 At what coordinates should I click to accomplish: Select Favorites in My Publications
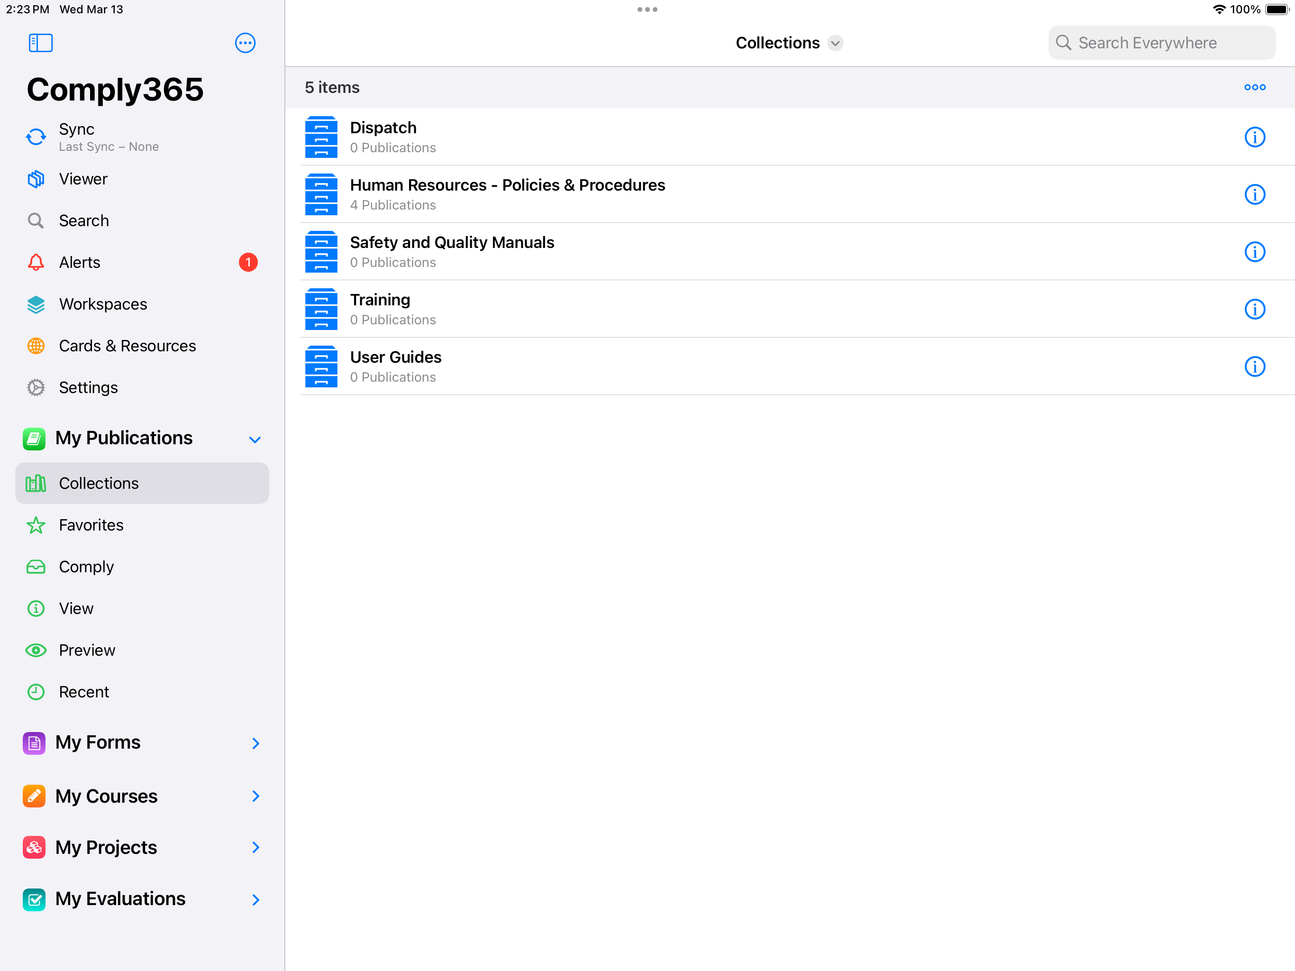click(91, 525)
